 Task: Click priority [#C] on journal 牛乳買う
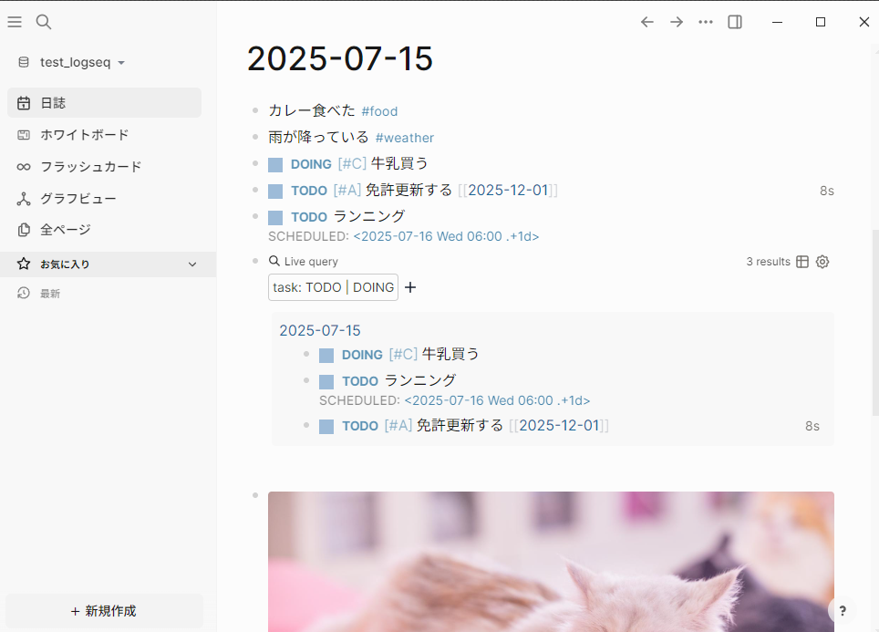[x=352, y=164]
